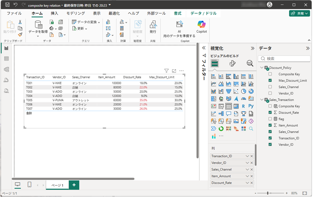Click the 共有 (Share) button
The image size is (313, 197).
(299, 13)
